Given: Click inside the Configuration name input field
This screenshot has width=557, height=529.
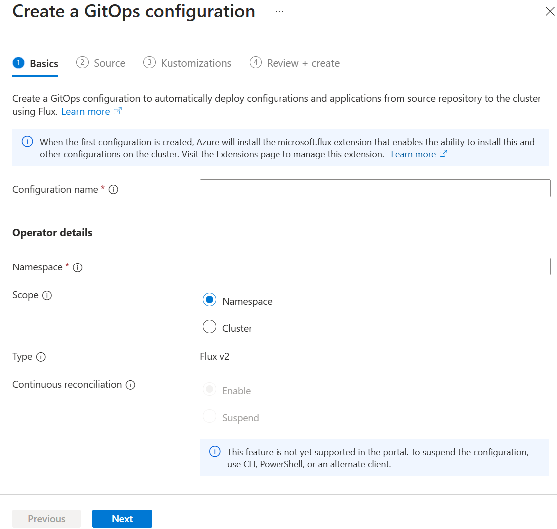Looking at the screenshot, I should (x=374, y=188).
